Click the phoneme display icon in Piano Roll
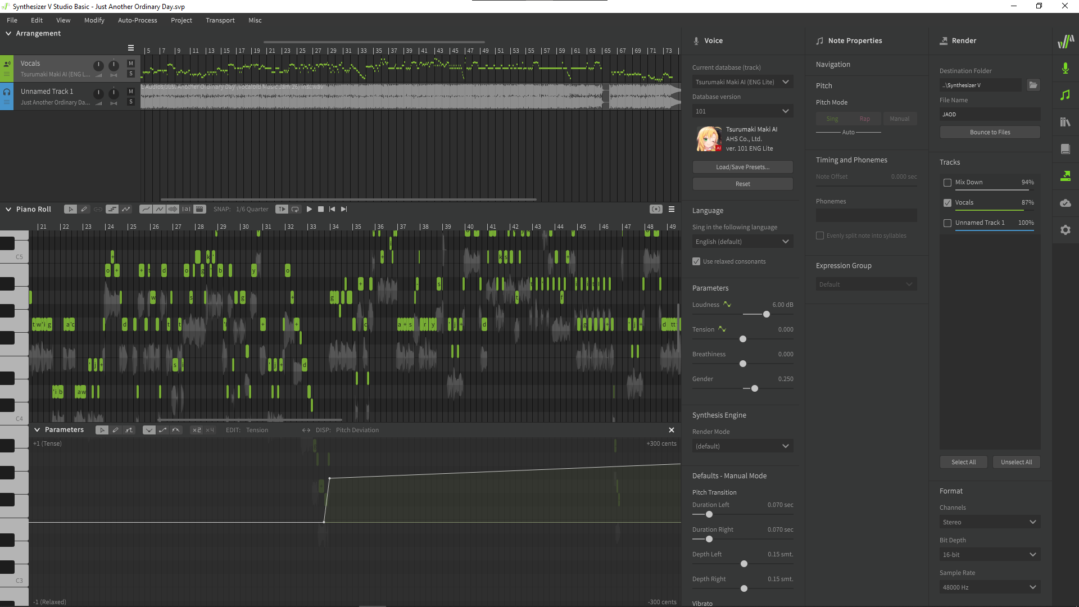Viewport: 1079px width, 607px height. tap(186, 209)
